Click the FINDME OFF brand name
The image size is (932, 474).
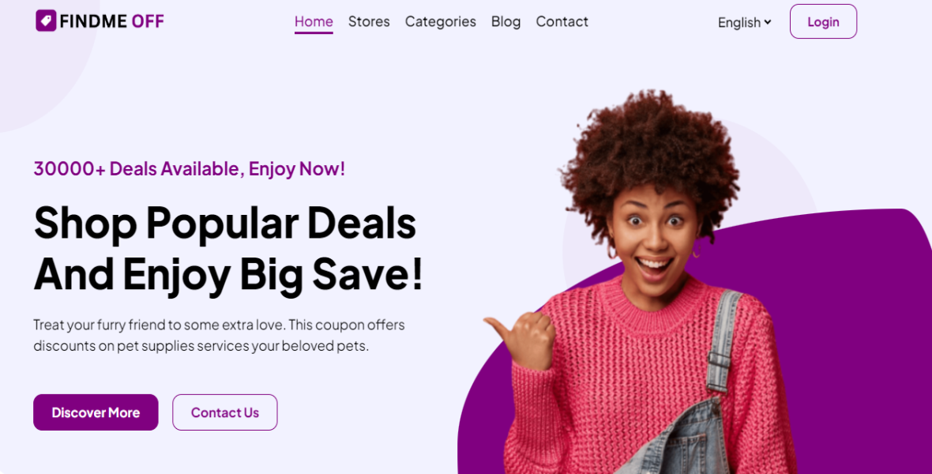coord(111,21)
